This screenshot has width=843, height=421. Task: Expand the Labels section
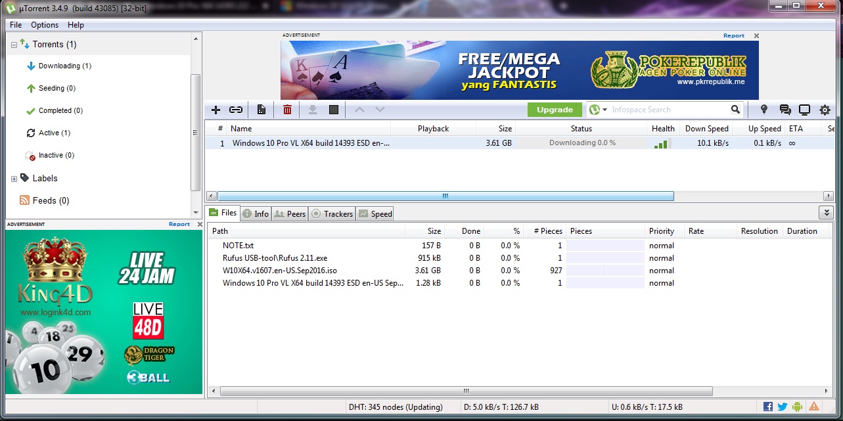(x=13, y=178)
